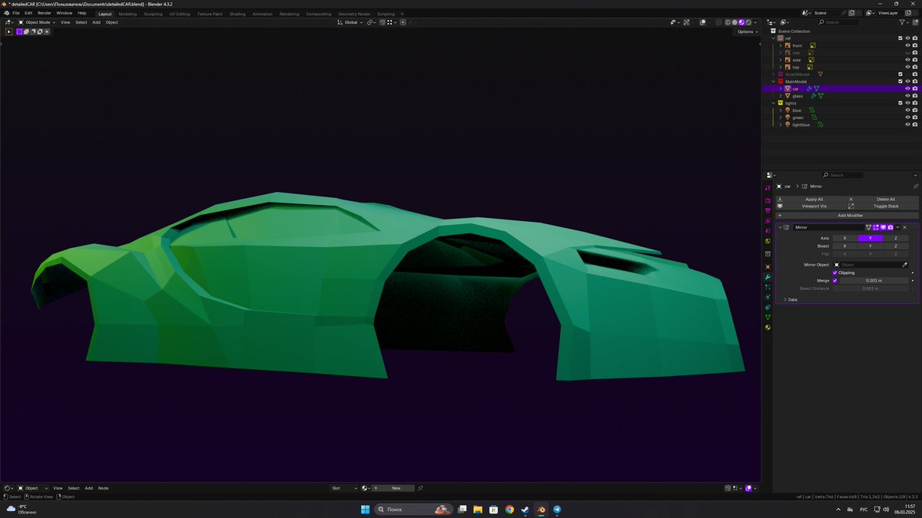Click the Windows Start button
Image resolution: width=922 pixels, height=518 pixels.
[365, 509]
